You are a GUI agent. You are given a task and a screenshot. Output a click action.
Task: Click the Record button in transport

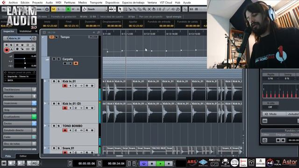click(x=169, y=163)
